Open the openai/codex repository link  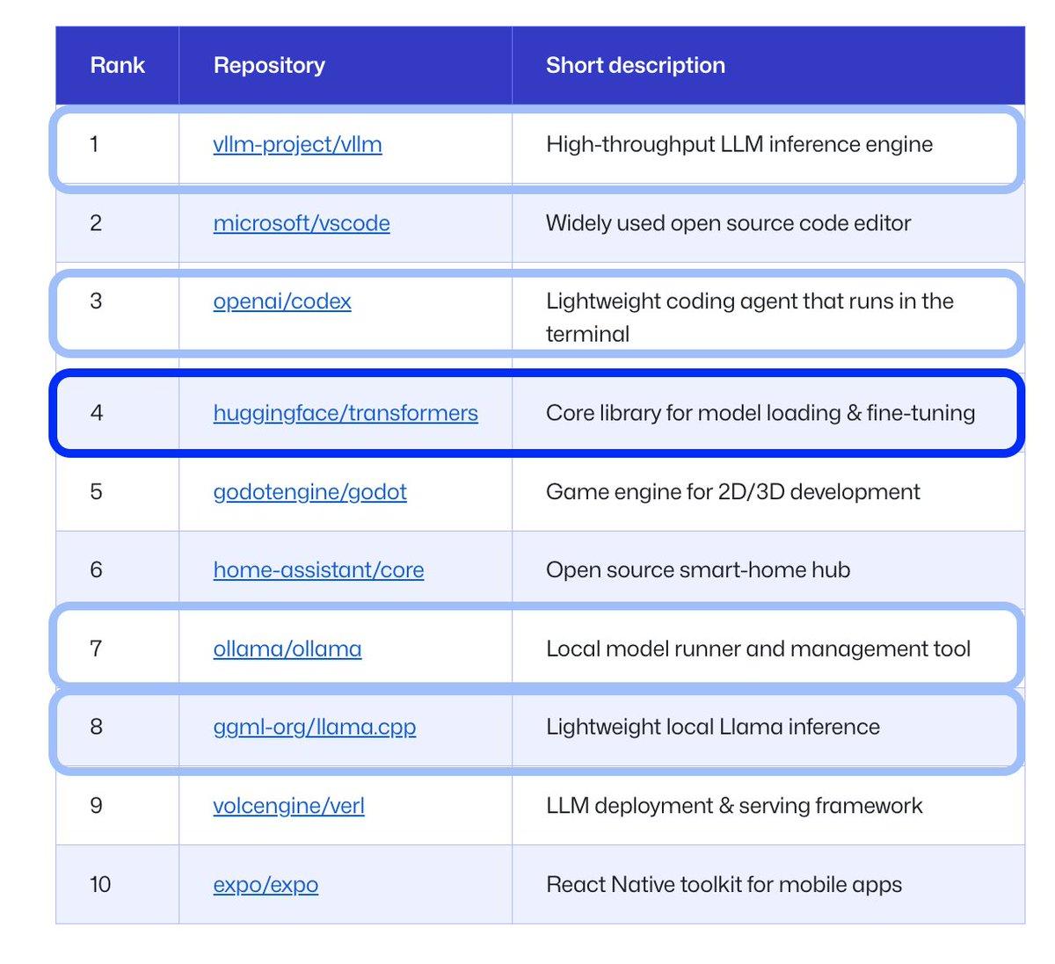[282, 301]
